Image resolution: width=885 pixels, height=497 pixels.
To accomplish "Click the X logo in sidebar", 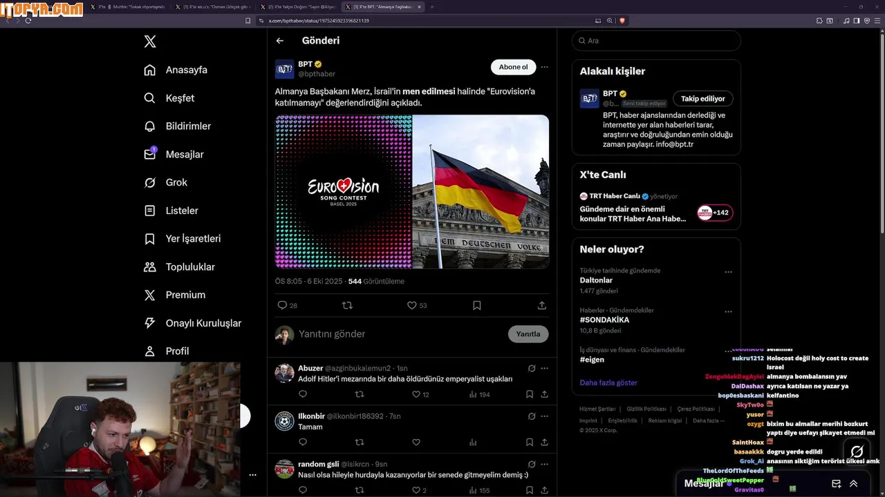I will 150,41.
